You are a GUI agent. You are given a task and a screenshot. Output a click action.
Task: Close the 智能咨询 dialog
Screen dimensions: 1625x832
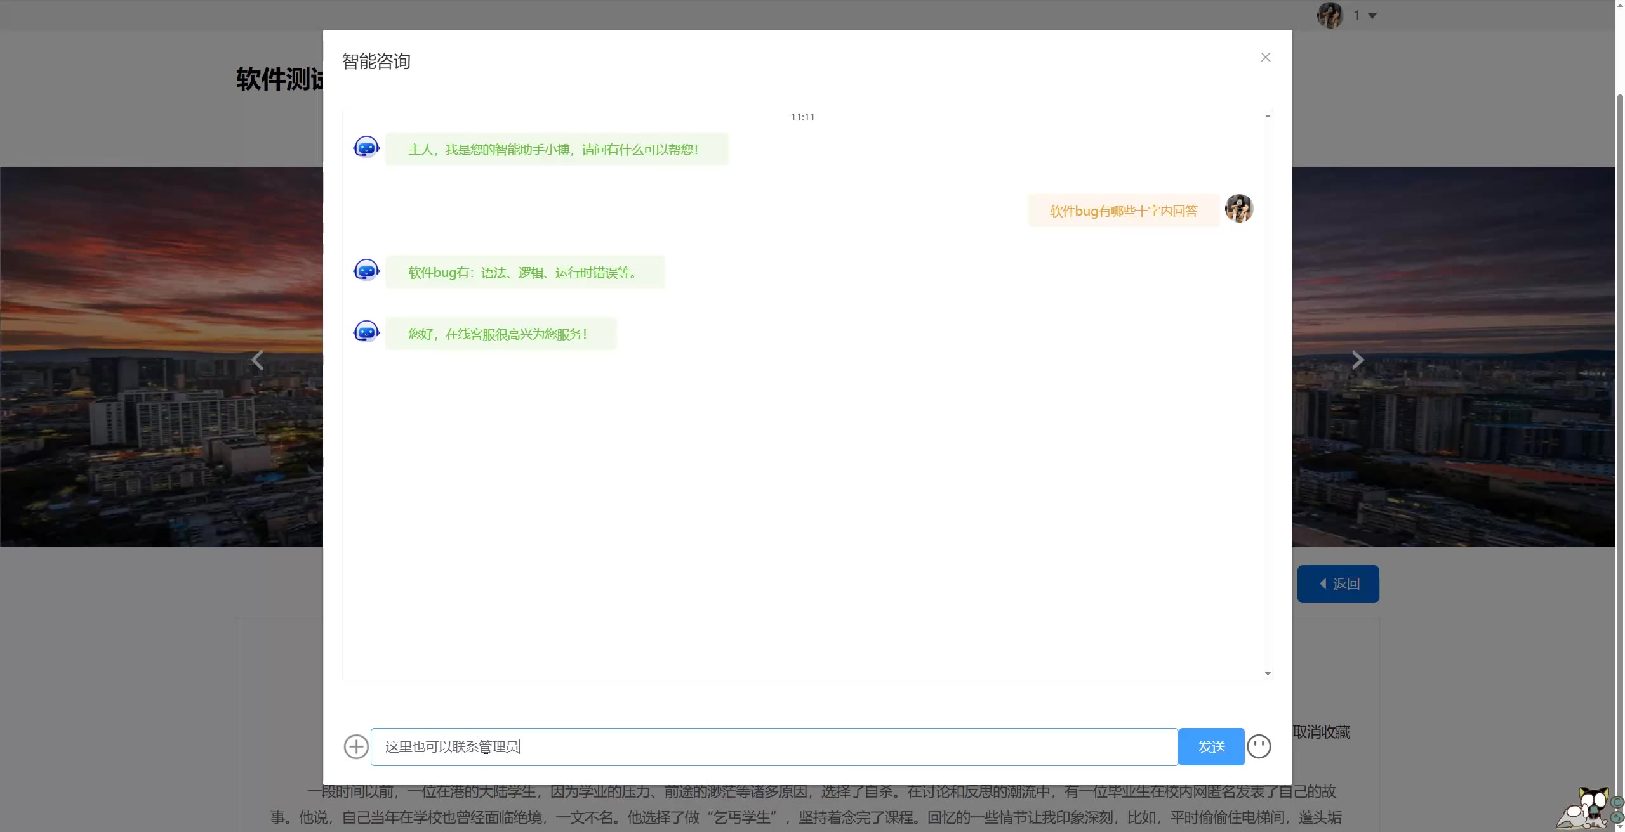click(x=1265, y=57)
